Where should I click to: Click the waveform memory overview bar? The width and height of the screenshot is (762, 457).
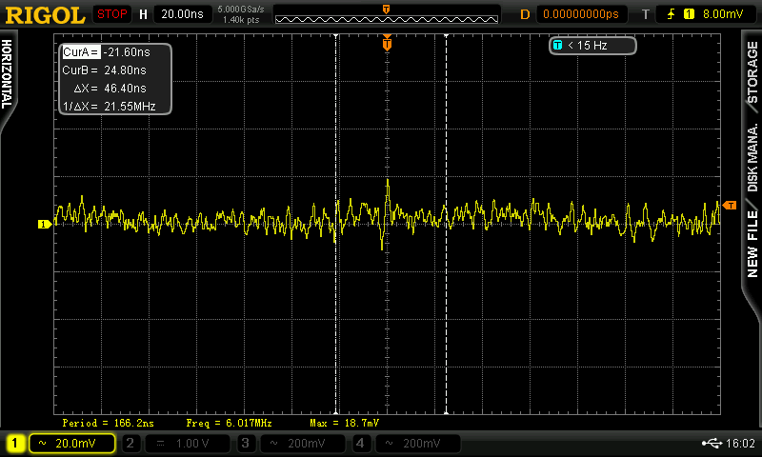(387, 19)
